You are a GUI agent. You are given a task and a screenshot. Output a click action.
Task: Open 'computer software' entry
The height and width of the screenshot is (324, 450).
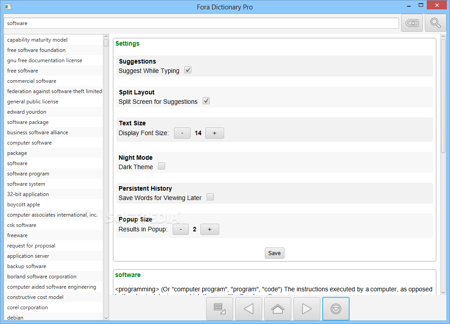pos(53,143)
